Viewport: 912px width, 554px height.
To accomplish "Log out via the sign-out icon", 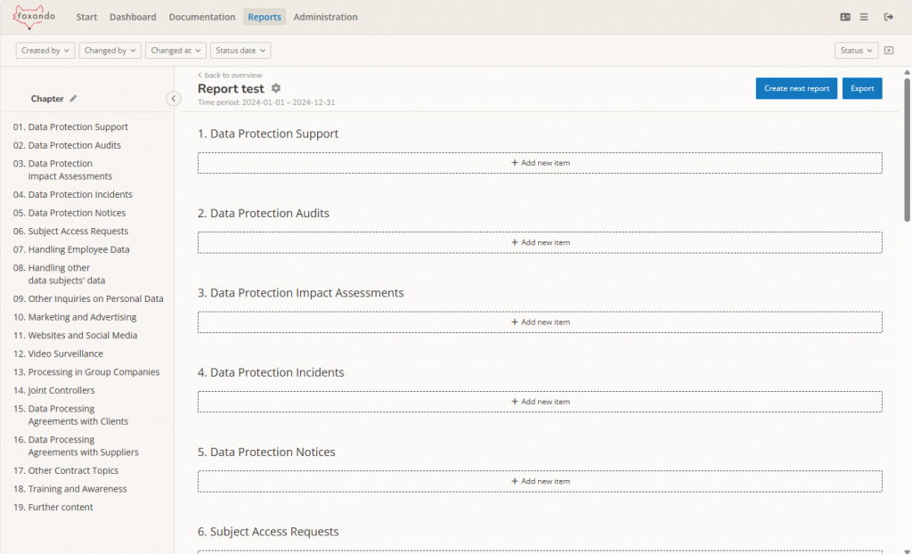I will (887, 16).
